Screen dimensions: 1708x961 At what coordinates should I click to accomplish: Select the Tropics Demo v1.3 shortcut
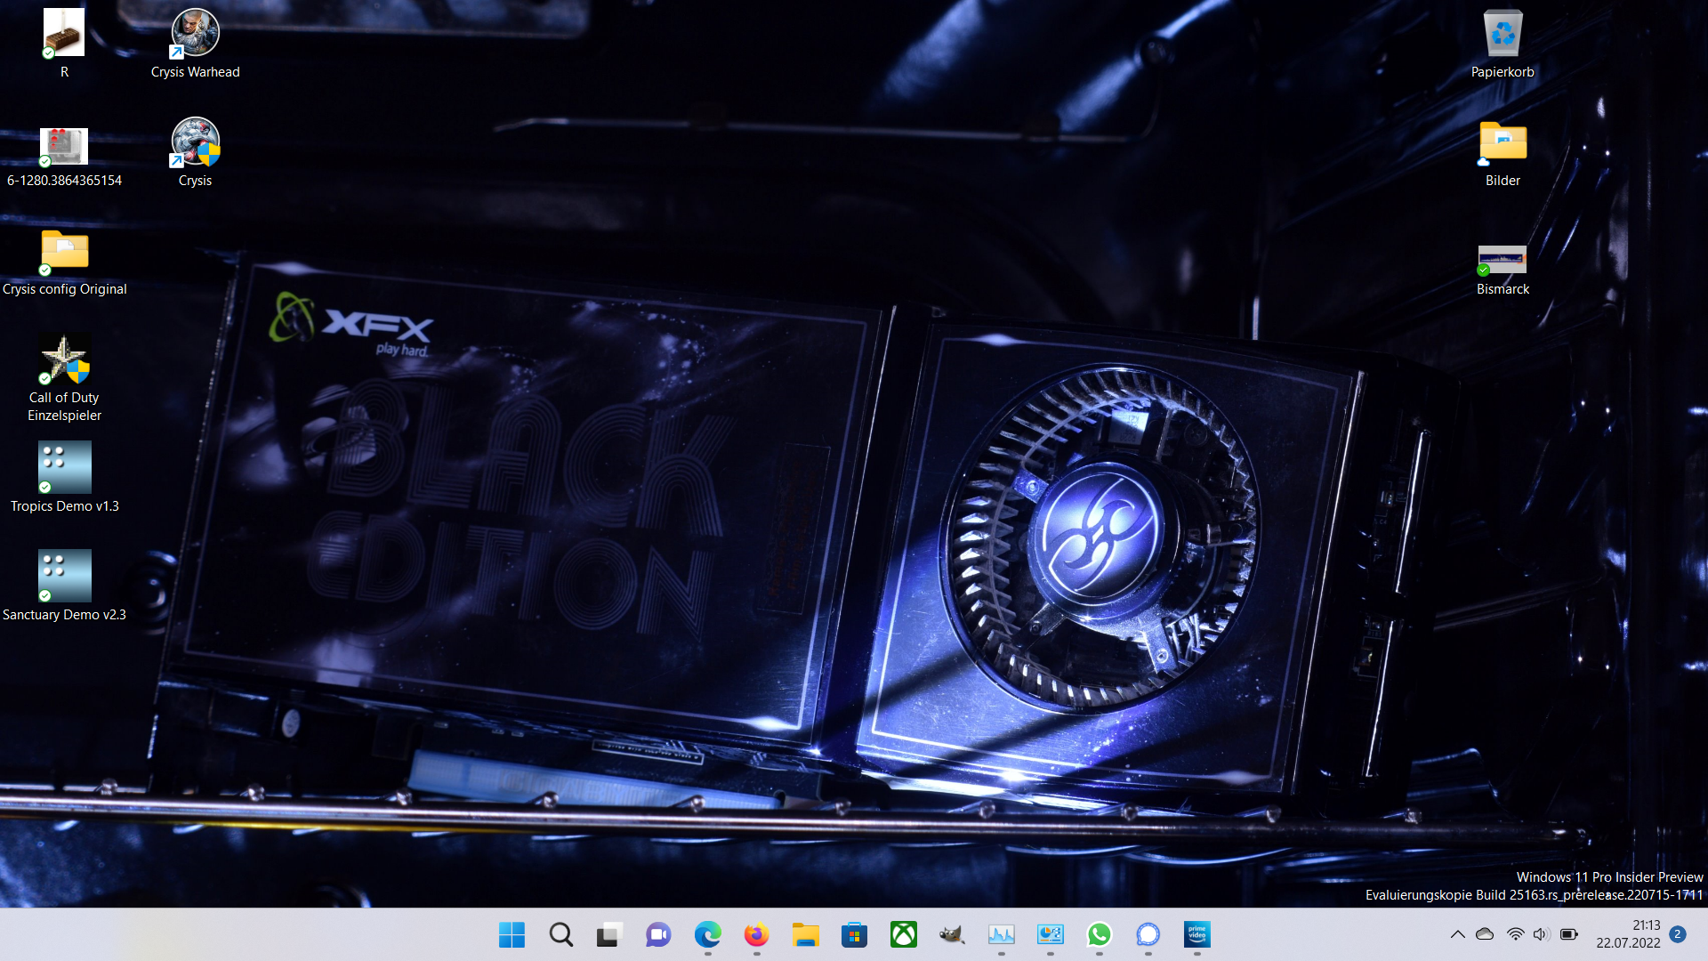click(x=64, y=469)
